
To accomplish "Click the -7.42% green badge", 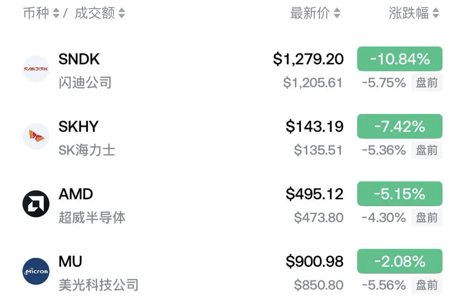I will [x=400, y=126].
